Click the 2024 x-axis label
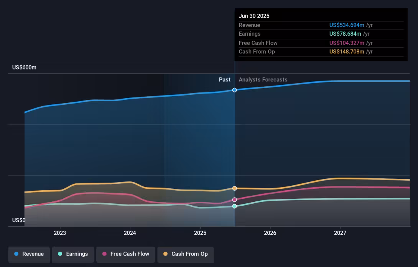Screen dimensions: 418x267 click(130, 233)
